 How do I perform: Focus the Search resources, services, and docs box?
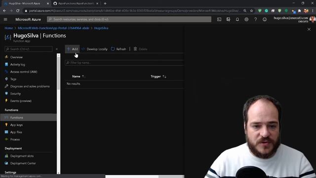click(129, 19)
